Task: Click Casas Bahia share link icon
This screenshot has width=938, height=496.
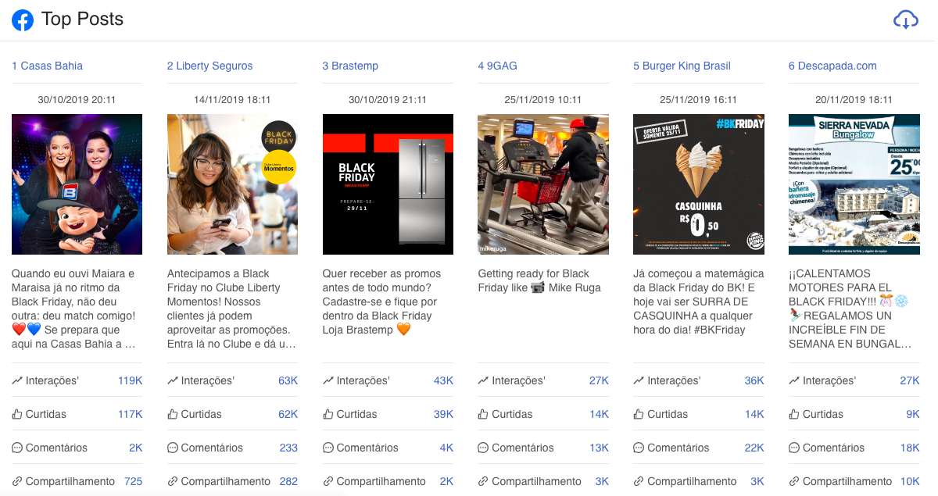Action: pos(17,481)
